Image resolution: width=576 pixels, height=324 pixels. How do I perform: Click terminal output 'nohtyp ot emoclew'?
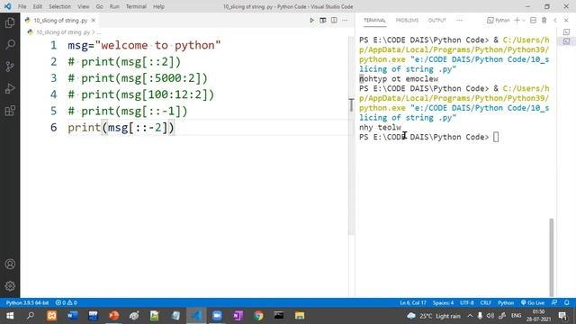(x=399, y=78)
